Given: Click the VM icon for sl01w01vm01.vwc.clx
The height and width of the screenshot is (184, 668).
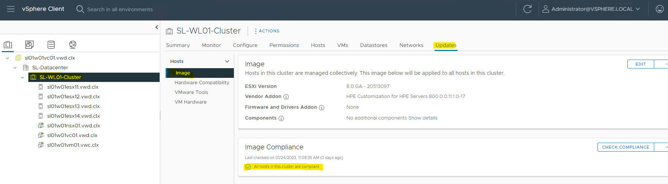Looking at the screenshot, I should (x=41, y=145).
